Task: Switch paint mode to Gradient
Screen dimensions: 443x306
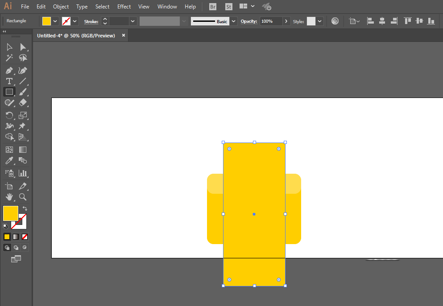Action: tap(16, 237)
